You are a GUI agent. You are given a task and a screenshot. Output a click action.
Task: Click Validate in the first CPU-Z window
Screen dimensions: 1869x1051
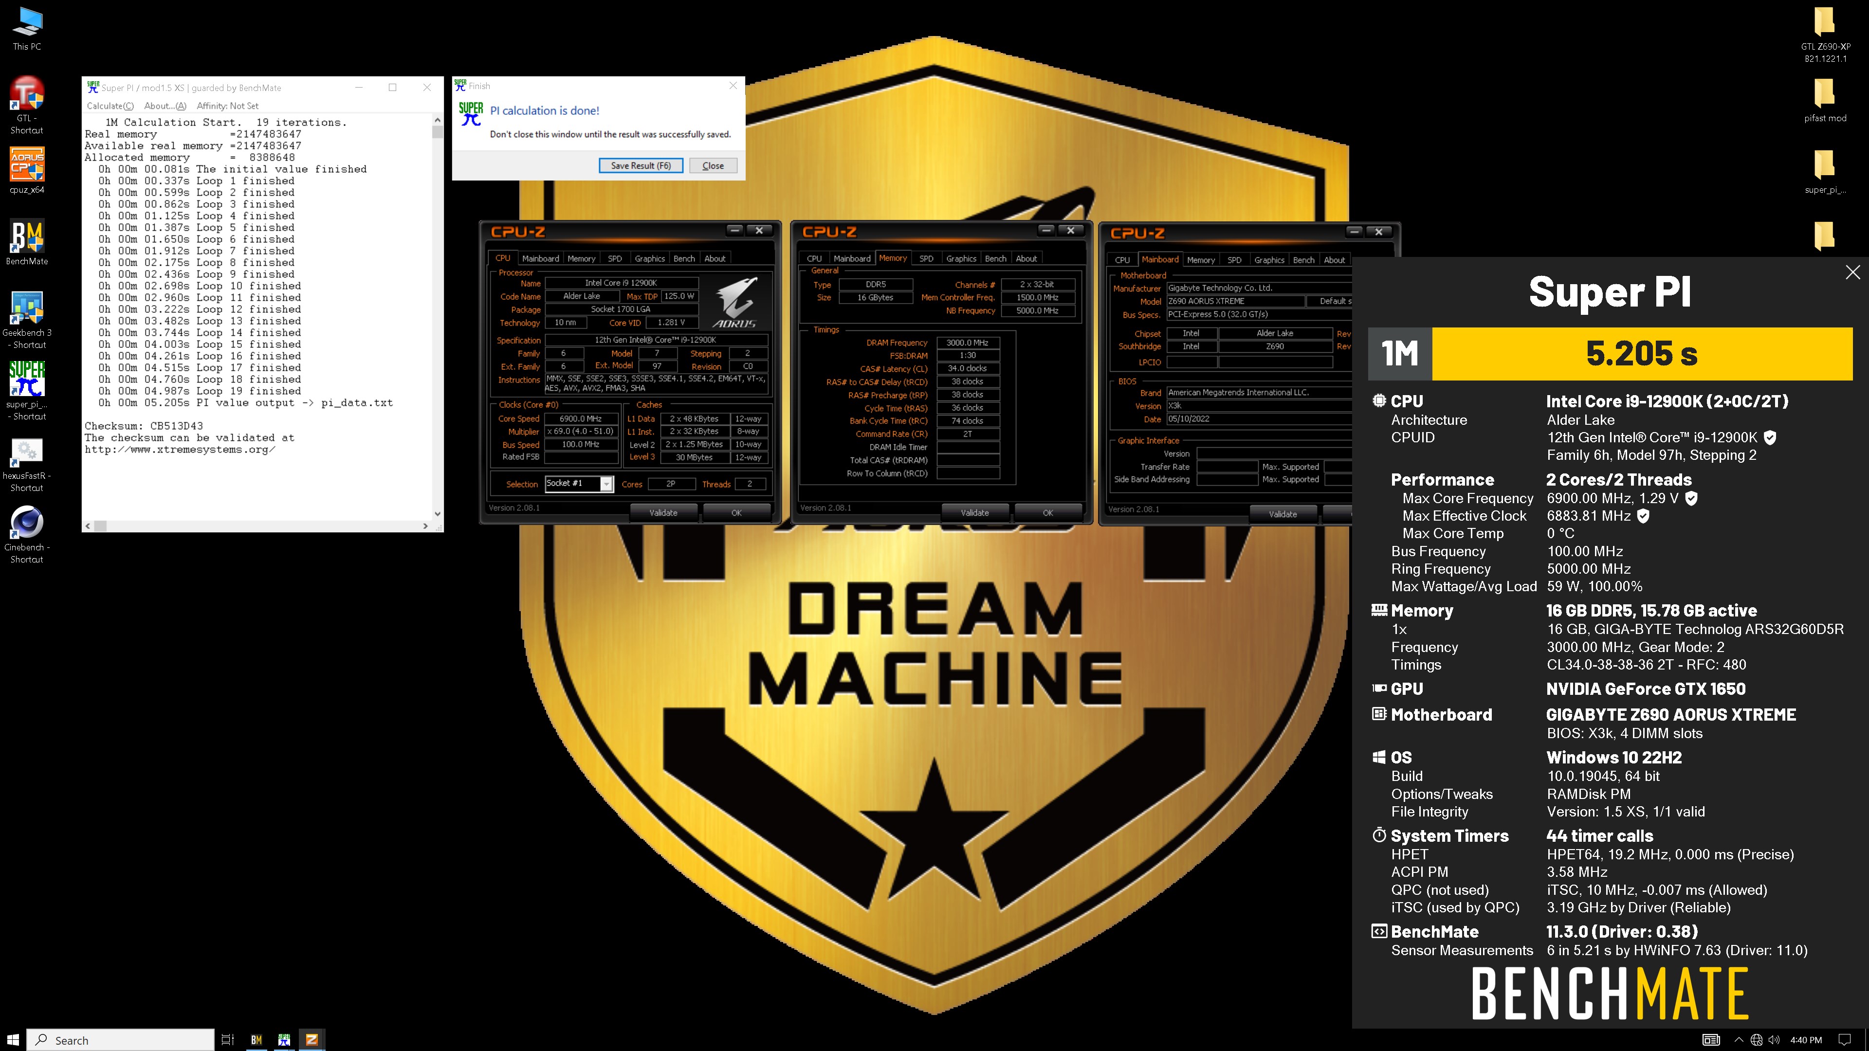click(x=663, y=513)
